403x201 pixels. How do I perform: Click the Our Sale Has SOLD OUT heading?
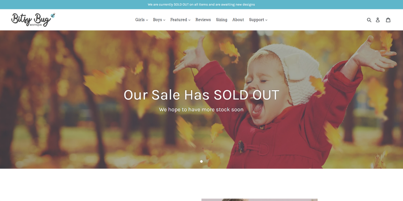coord(201,95)
